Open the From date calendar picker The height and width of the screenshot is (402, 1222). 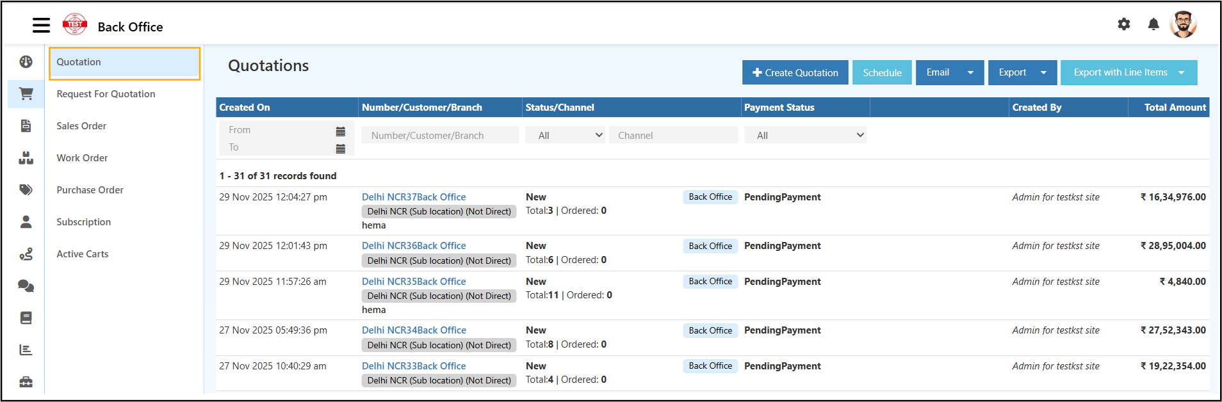(x=340, y=131)
